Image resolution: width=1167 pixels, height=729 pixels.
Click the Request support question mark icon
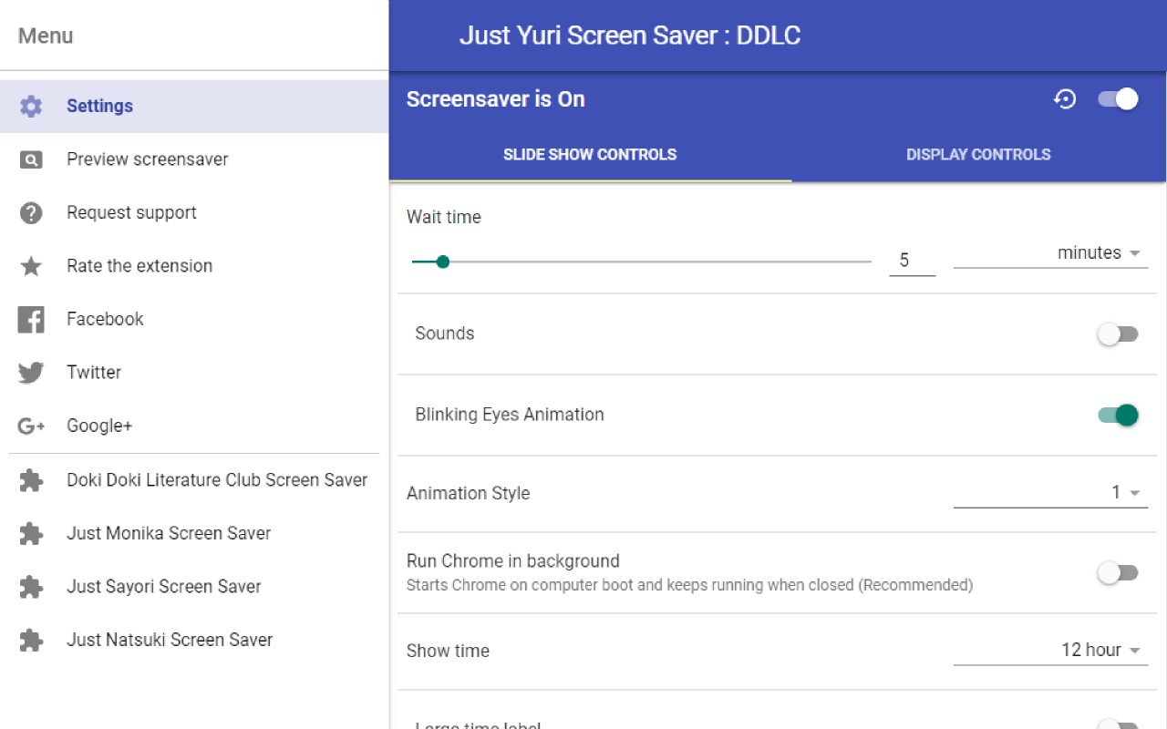(31, 213)
